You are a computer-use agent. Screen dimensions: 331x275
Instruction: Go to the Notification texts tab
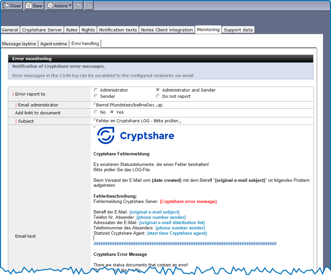click(x=118, y=30)
